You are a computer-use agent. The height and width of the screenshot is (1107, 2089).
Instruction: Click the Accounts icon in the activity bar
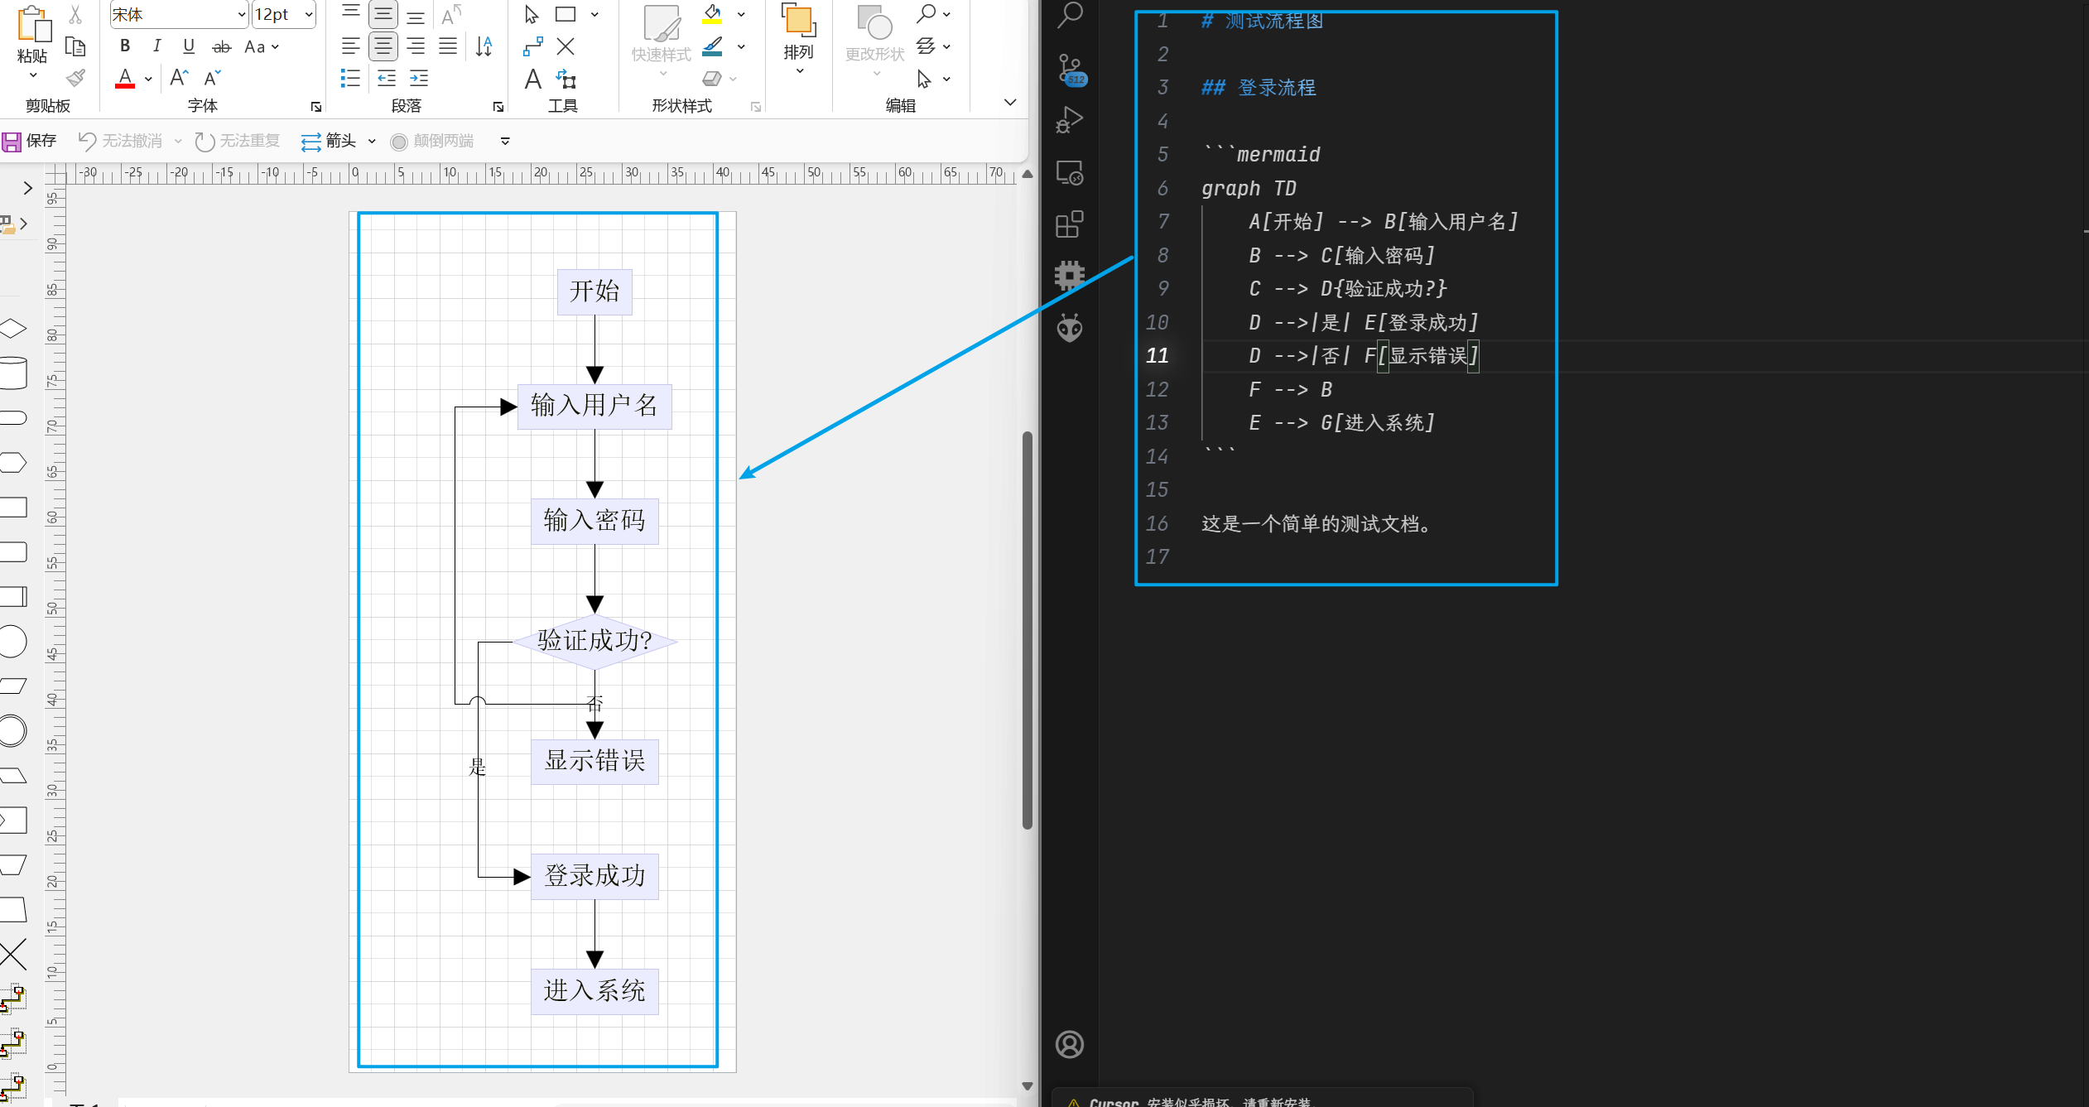[x=1069, y=1044]
